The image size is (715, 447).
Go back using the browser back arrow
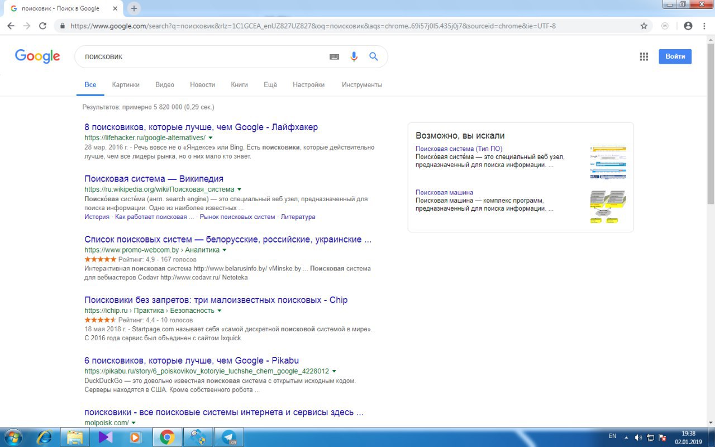(x=11, y=26)
